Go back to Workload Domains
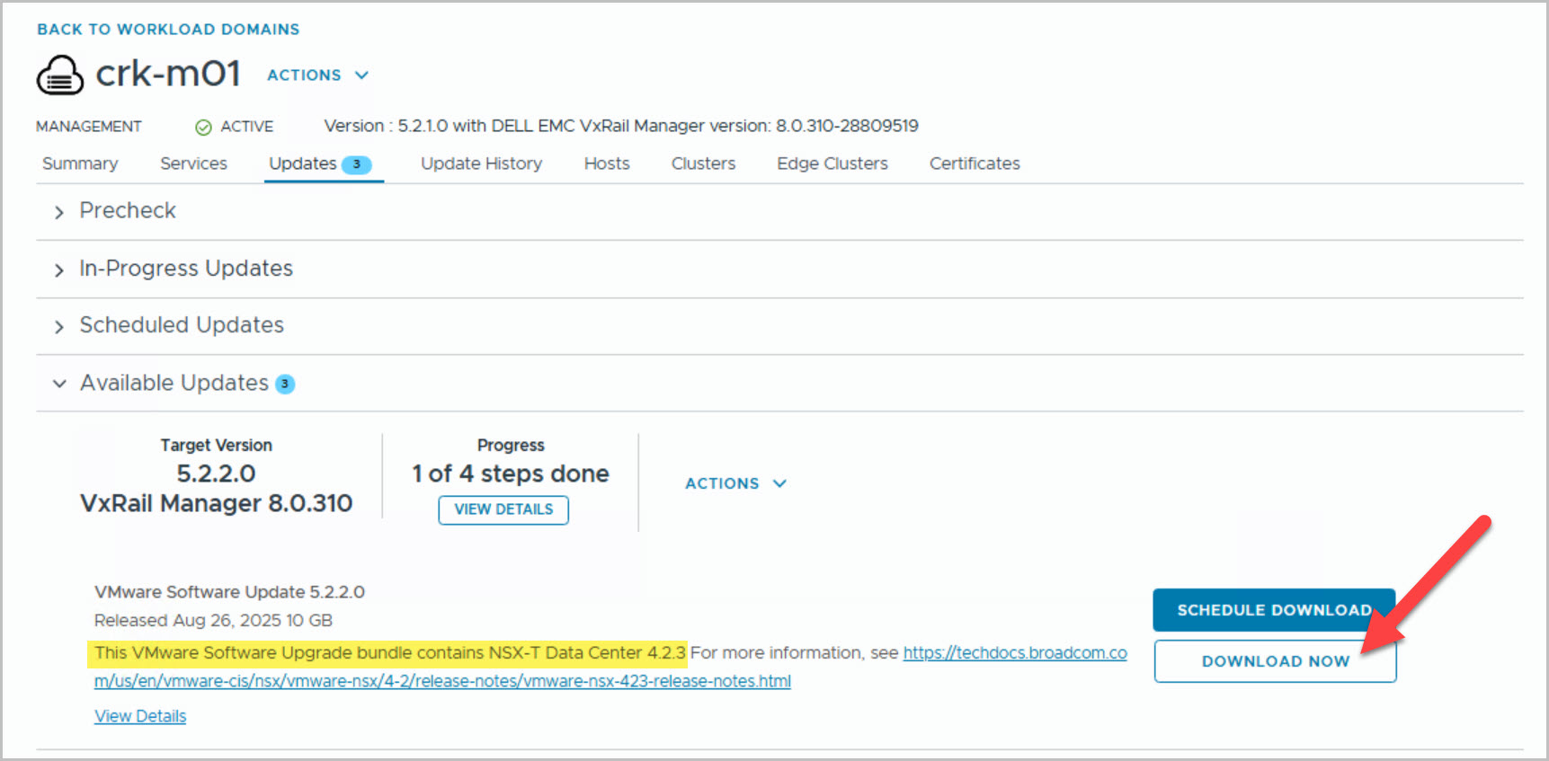This screenshot has width=1549, height=761. (x=168, y=30)
